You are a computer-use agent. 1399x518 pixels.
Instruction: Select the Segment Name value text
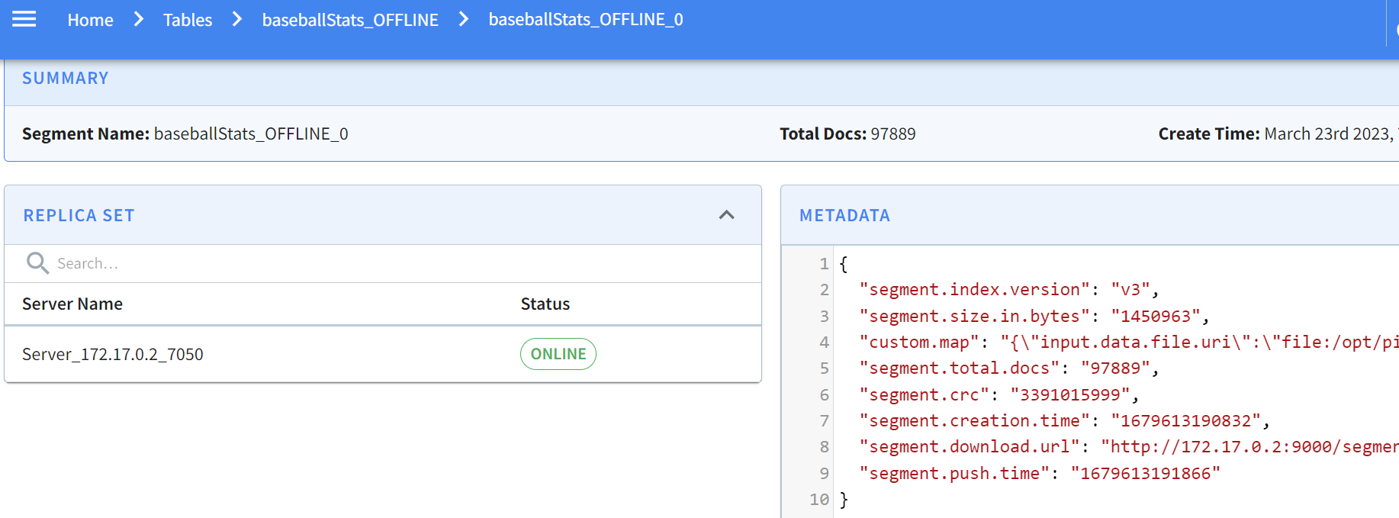click(x=251, y=134)
